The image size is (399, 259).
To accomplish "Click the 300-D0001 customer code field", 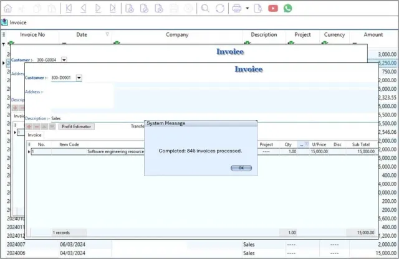I will 63,78.
